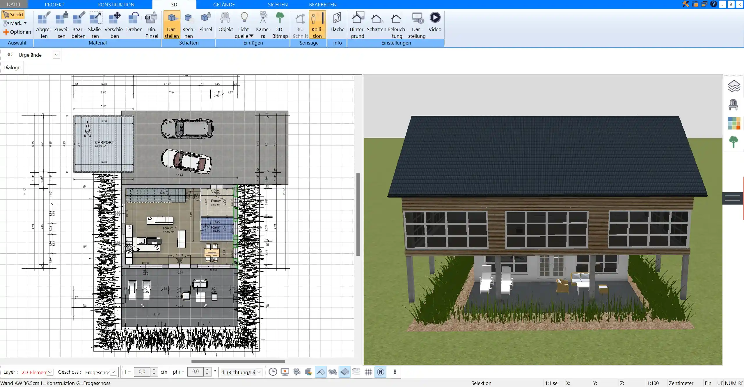Open the DATEI menu

pos(13,4)
